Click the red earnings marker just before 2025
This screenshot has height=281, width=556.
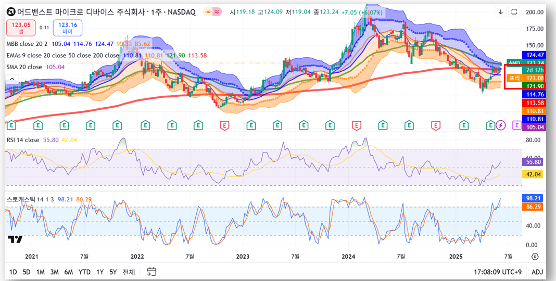click(x=436, y=125)
